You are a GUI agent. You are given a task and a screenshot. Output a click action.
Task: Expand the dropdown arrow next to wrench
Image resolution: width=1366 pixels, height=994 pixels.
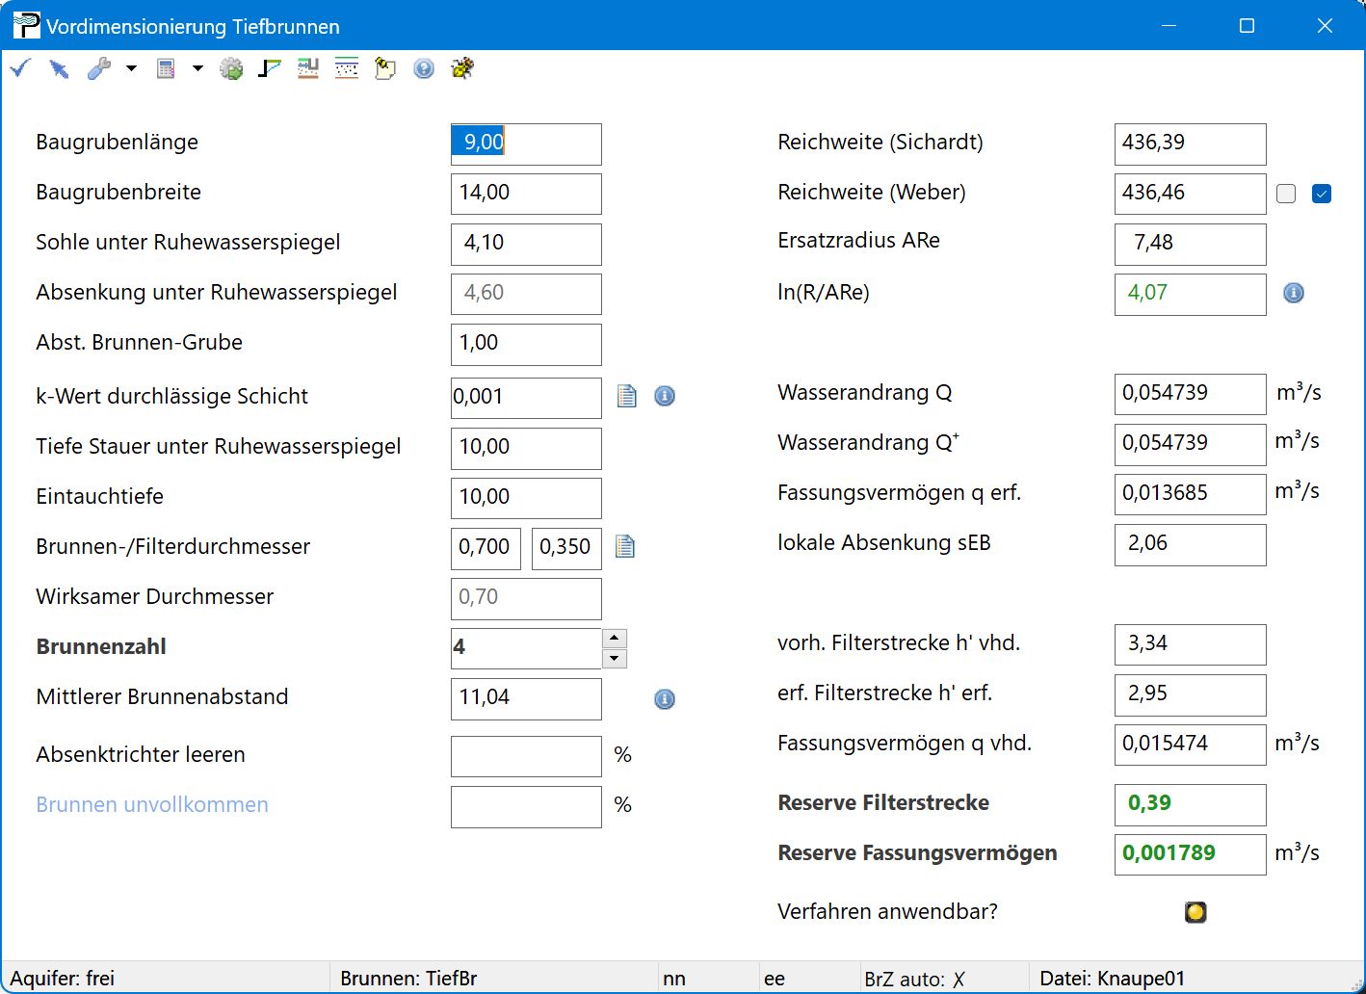click(132, 68)
